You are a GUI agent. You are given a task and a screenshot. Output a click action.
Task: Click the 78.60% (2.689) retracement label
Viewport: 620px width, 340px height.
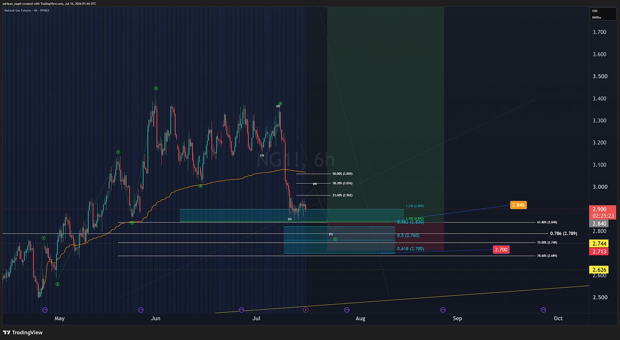(547, 256)
